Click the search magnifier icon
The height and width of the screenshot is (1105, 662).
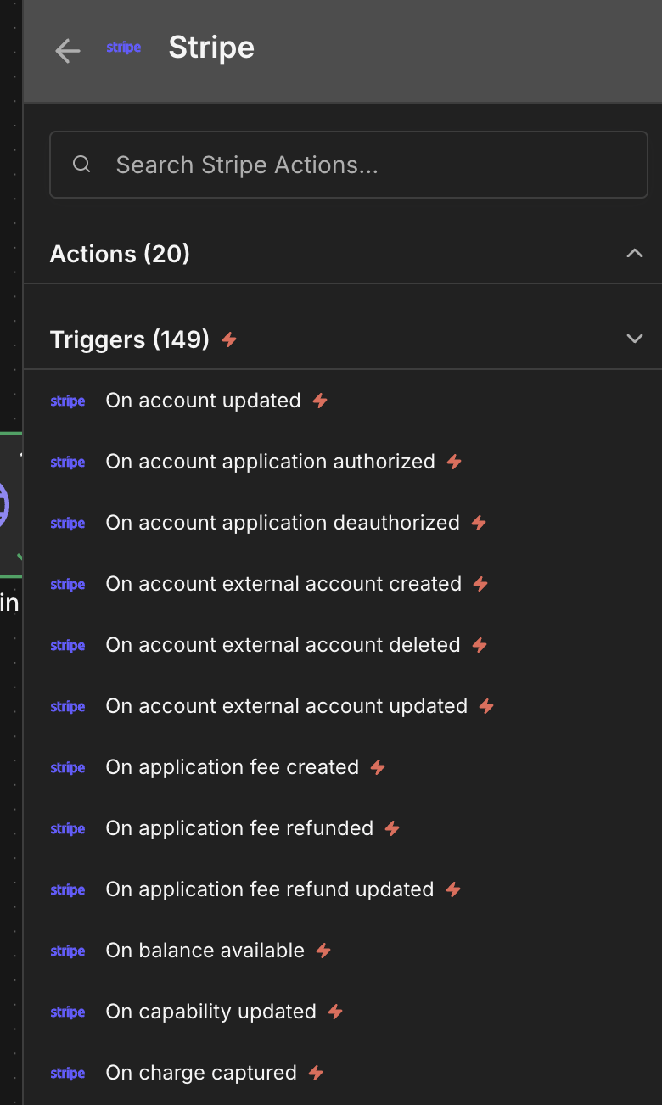click(x=81, y=165)
